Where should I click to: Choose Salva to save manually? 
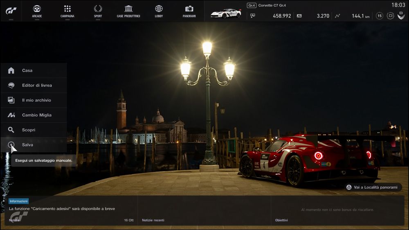click(34, 145)
